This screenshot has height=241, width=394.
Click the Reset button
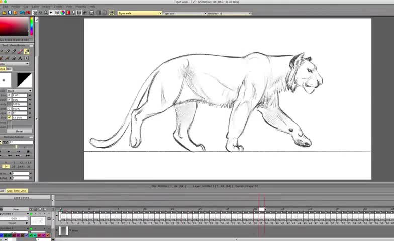(x=19, y=131)
